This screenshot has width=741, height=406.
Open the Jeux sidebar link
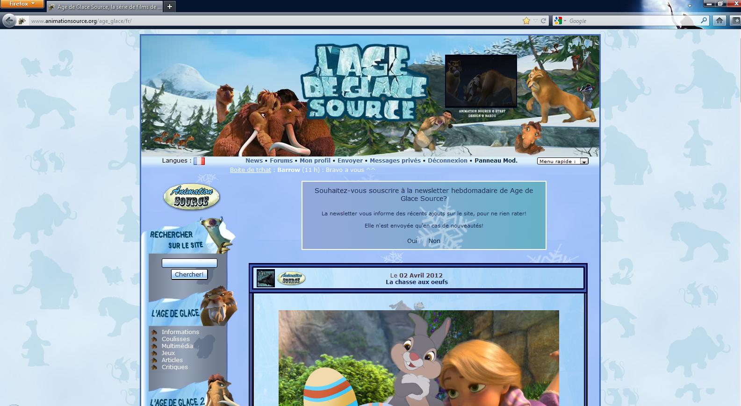point(168,353)
